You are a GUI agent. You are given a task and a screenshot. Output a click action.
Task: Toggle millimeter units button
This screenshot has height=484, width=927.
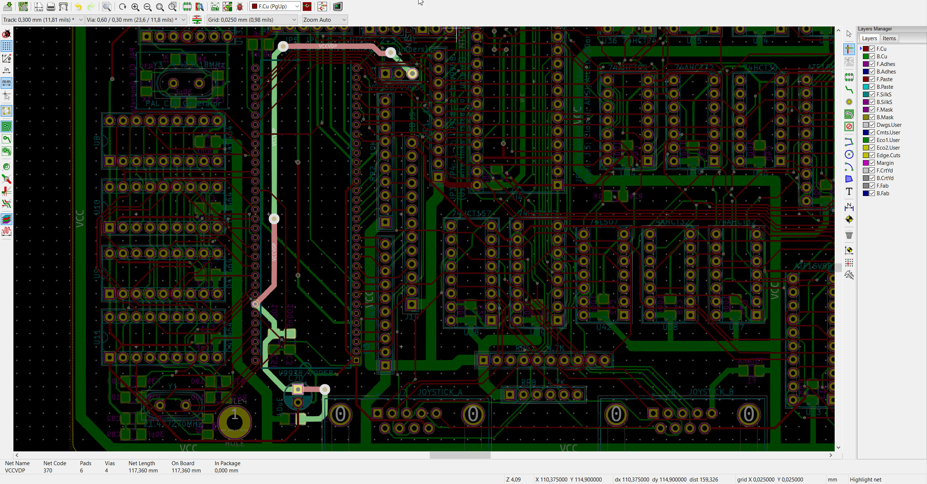click(x=7, y=83)
